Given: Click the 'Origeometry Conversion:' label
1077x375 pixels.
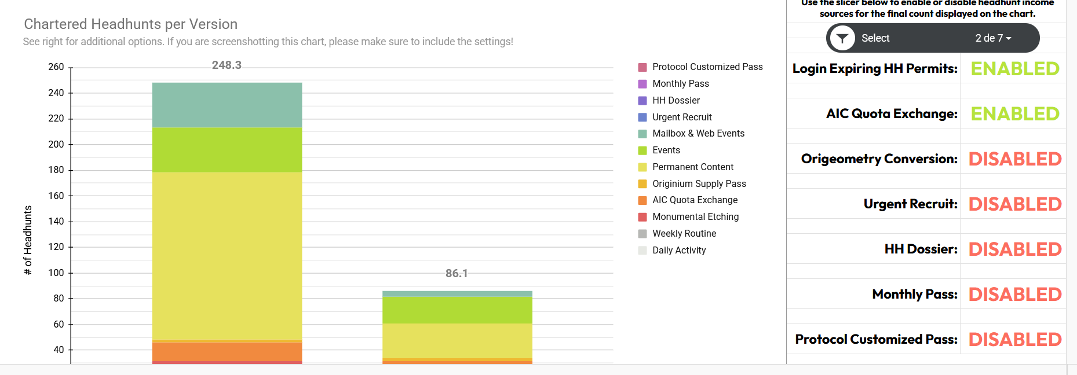Looking at the screenshot, I should click(x=879, y=159).
